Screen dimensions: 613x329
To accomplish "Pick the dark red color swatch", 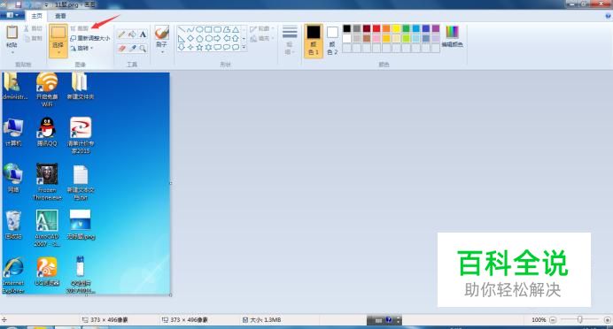I will [367, 28].
